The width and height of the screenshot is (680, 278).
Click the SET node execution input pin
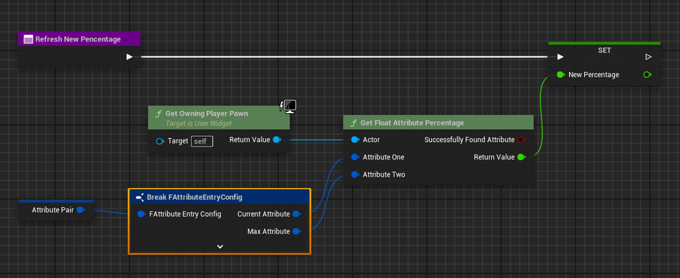coord(560,57)
